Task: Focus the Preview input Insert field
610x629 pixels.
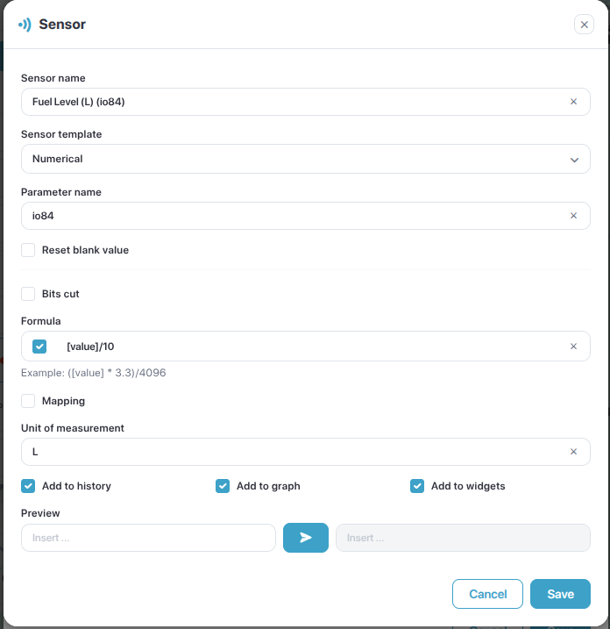Action: pyautogui.click(x=148, y=538)
